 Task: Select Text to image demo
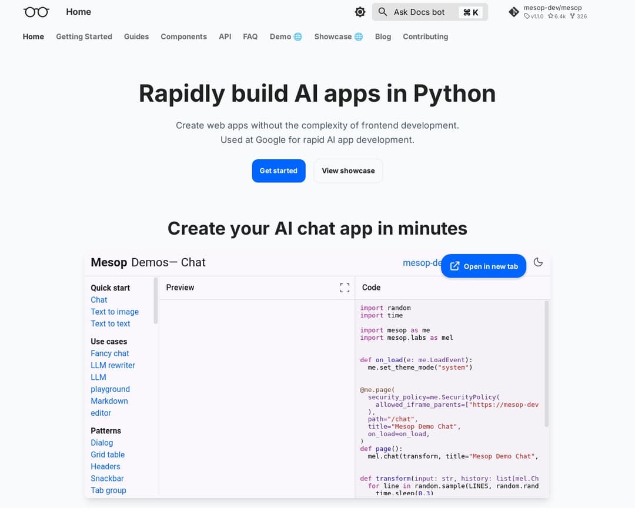click(x=115, y=312)
